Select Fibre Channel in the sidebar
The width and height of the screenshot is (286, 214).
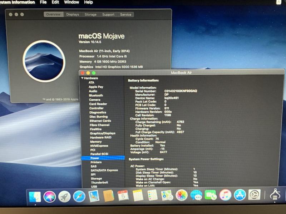(x=100, y=125)
